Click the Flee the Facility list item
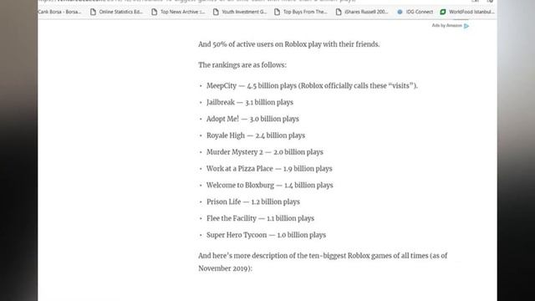 click(260, 218)
